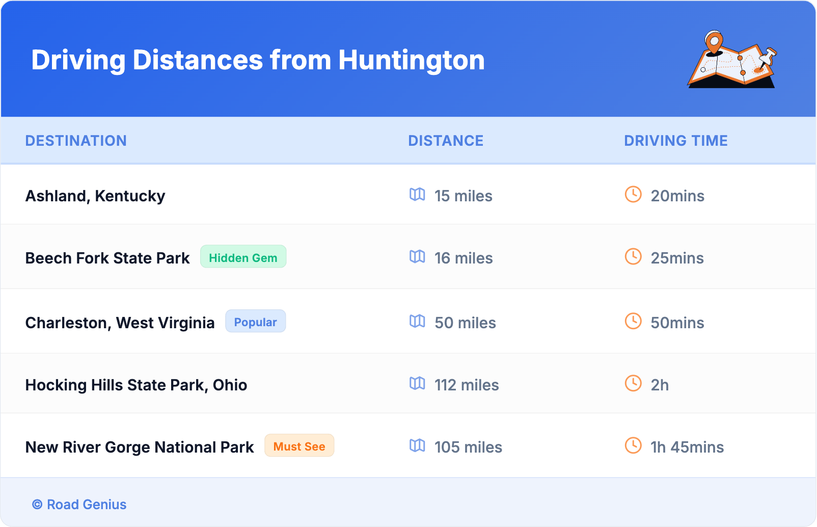The height and width of the screenshot is (527, 817).
Task: Click the clock icon beside 25mins
Action: coord(633,257)
